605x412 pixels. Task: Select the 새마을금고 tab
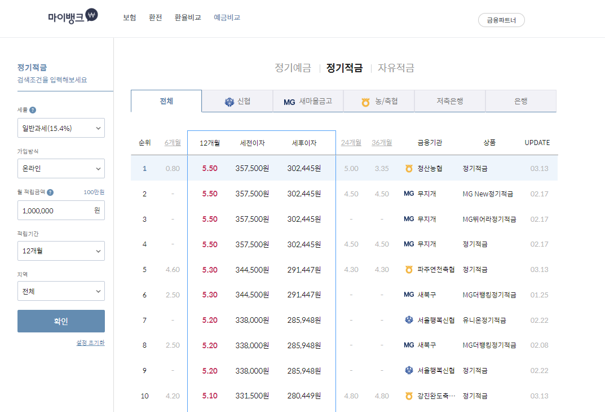coord(308,101)
